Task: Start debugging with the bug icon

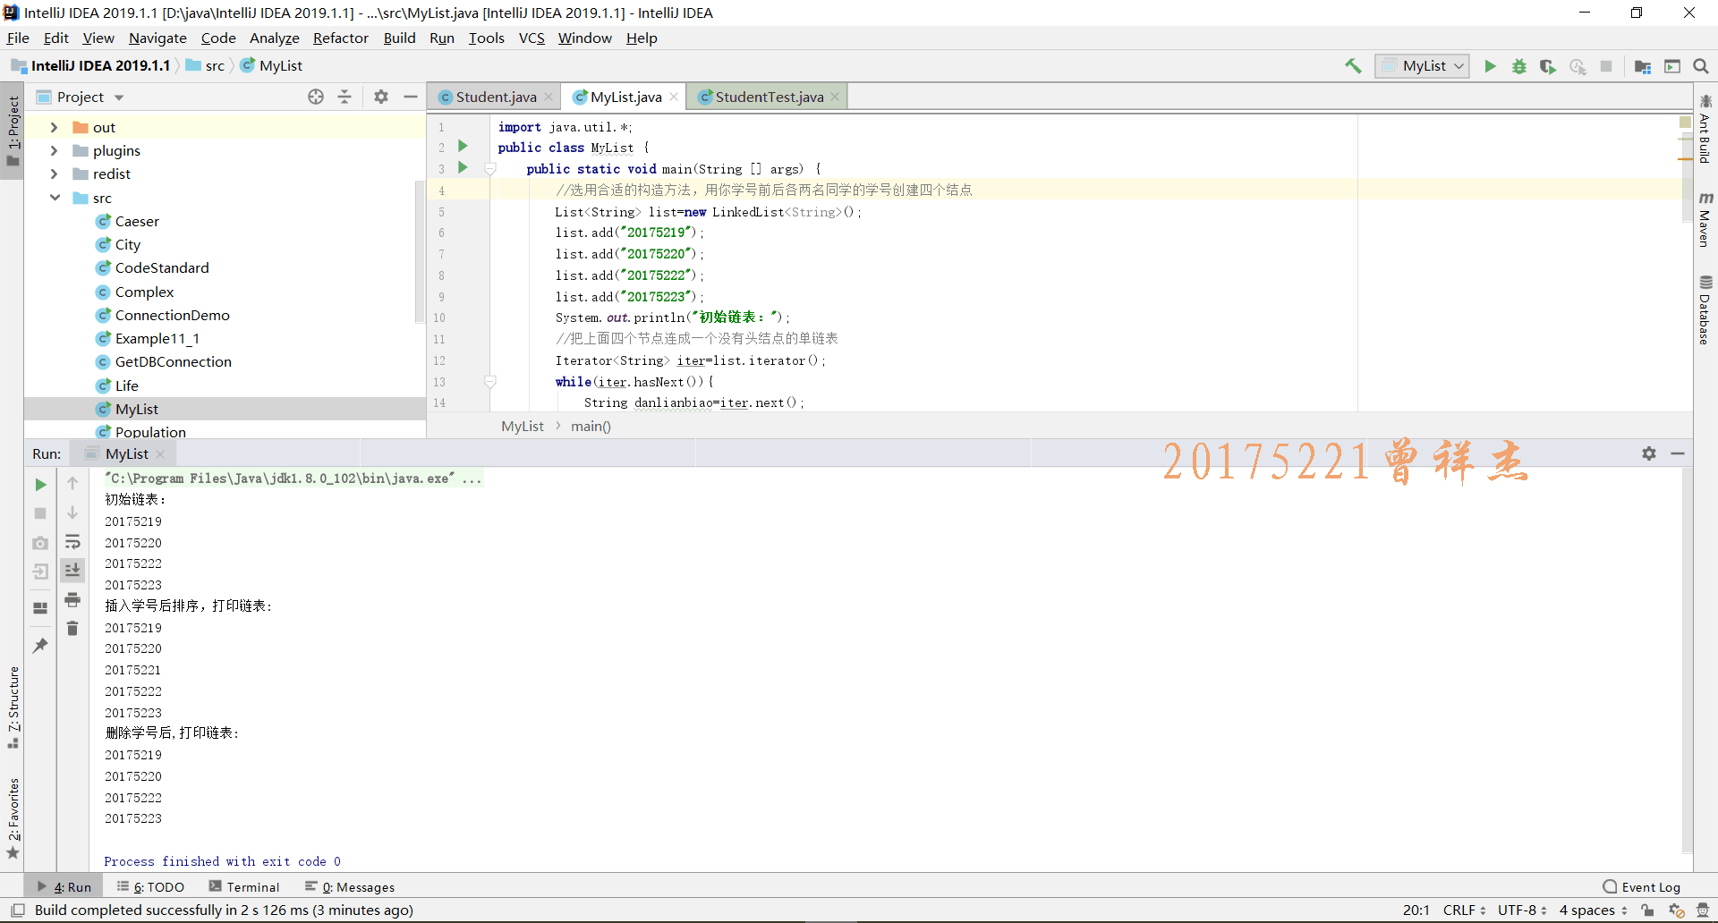Action: pyautogui.click(x=1519, y=66)
